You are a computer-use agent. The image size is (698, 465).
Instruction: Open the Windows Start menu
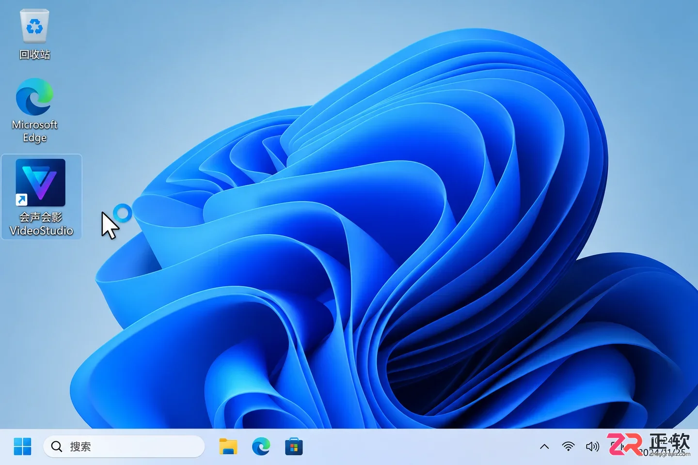pos(22,446)
